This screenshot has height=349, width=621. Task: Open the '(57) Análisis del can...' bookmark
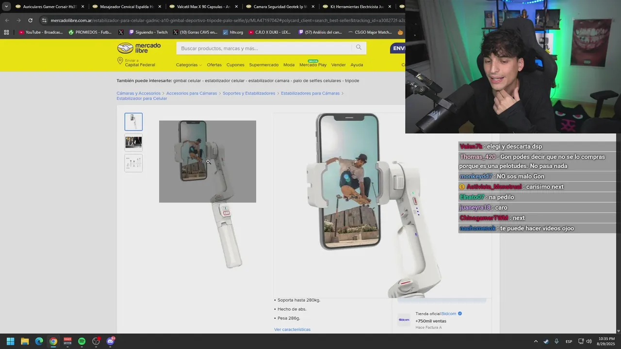click(x=320, y=32)
